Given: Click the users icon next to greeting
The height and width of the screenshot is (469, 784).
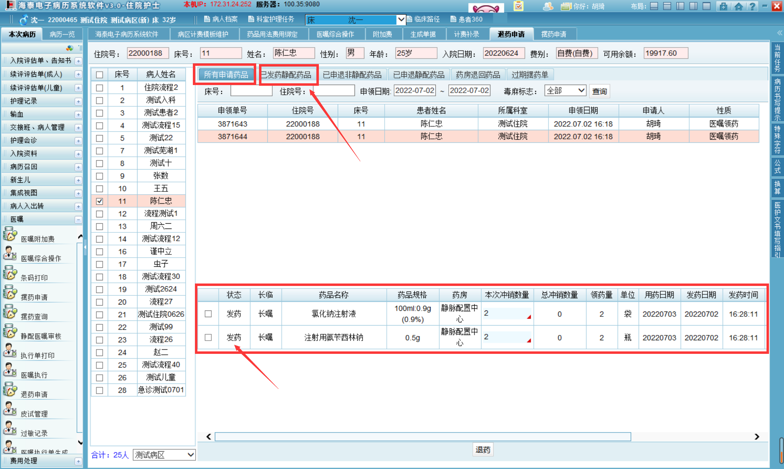Looking at the screenshot, I should pyautogui.click(x=548, y=6).
